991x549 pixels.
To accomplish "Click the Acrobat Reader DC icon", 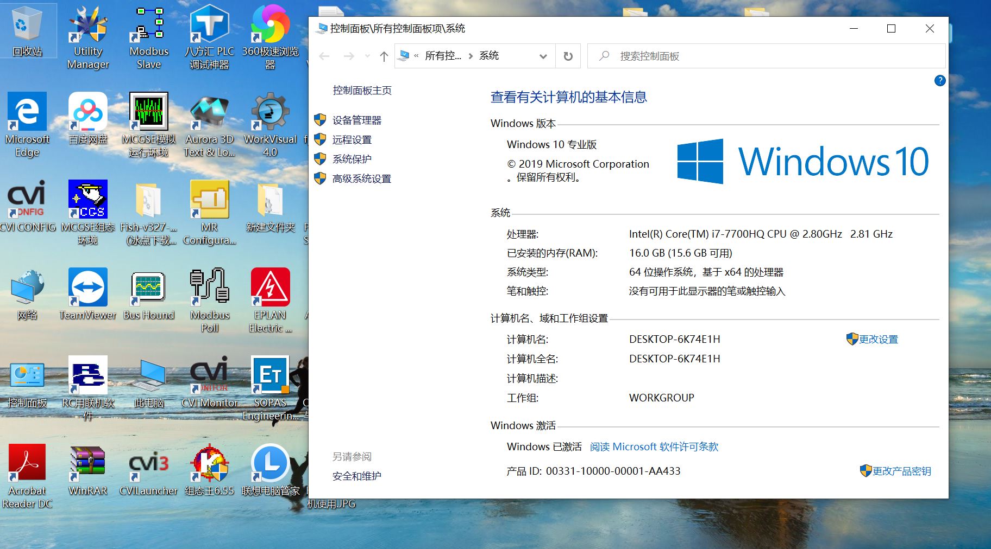I will [27, 464].
